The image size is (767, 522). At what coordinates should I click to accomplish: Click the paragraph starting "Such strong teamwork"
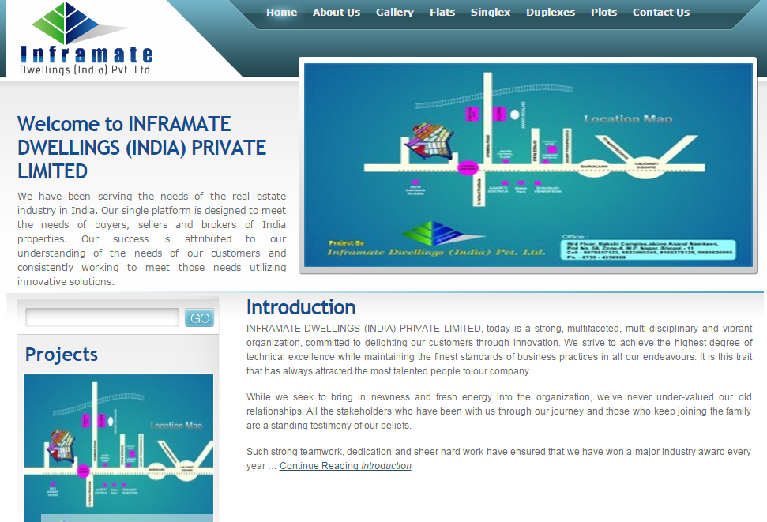pos(498,458)
